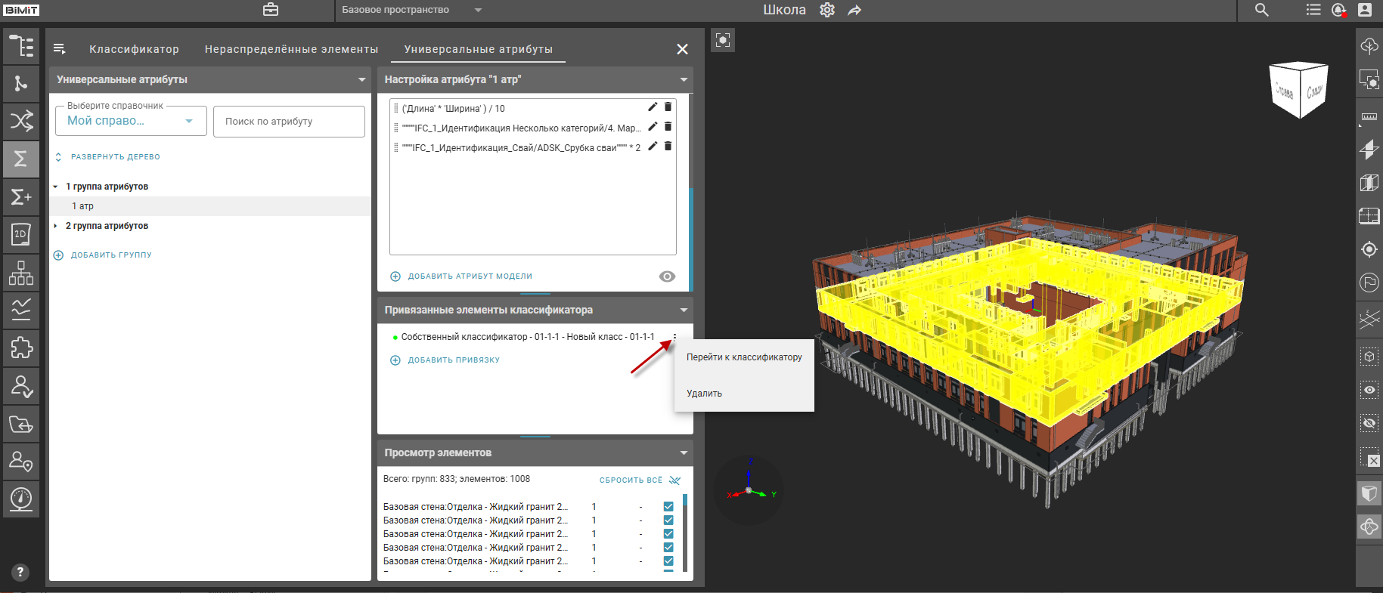Uncheck the first 'Базовая стена' element checkbox
1383x593 pixels.
668,507
